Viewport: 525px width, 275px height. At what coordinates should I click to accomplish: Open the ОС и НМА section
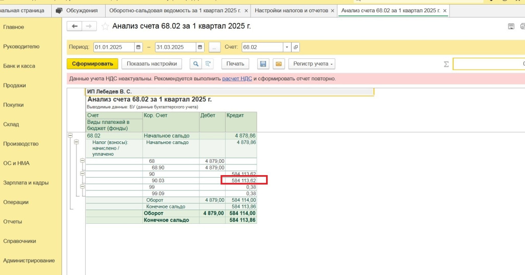pyautogui.click(x=16, y=163)
